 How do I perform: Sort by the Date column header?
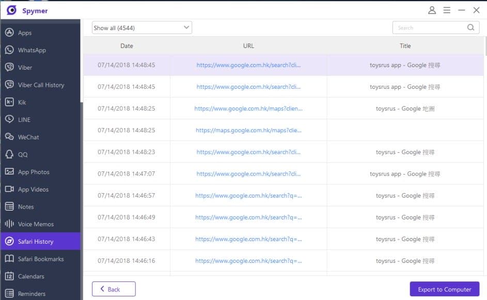127,45
